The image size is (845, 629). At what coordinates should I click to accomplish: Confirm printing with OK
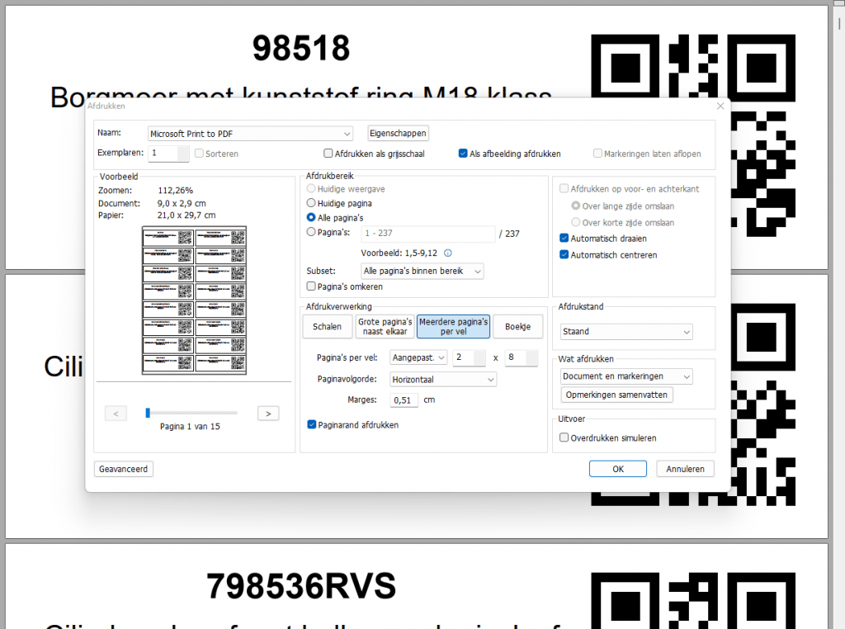tap(617, 469)
